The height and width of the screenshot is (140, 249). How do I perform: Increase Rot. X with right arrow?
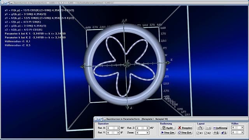118,128
